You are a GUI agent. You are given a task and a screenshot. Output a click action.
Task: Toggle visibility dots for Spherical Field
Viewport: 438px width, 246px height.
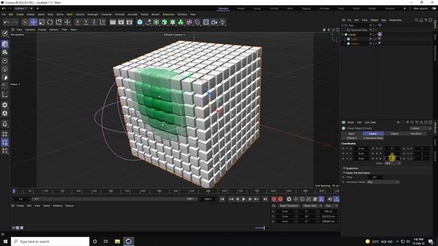(x=374, y=30)
